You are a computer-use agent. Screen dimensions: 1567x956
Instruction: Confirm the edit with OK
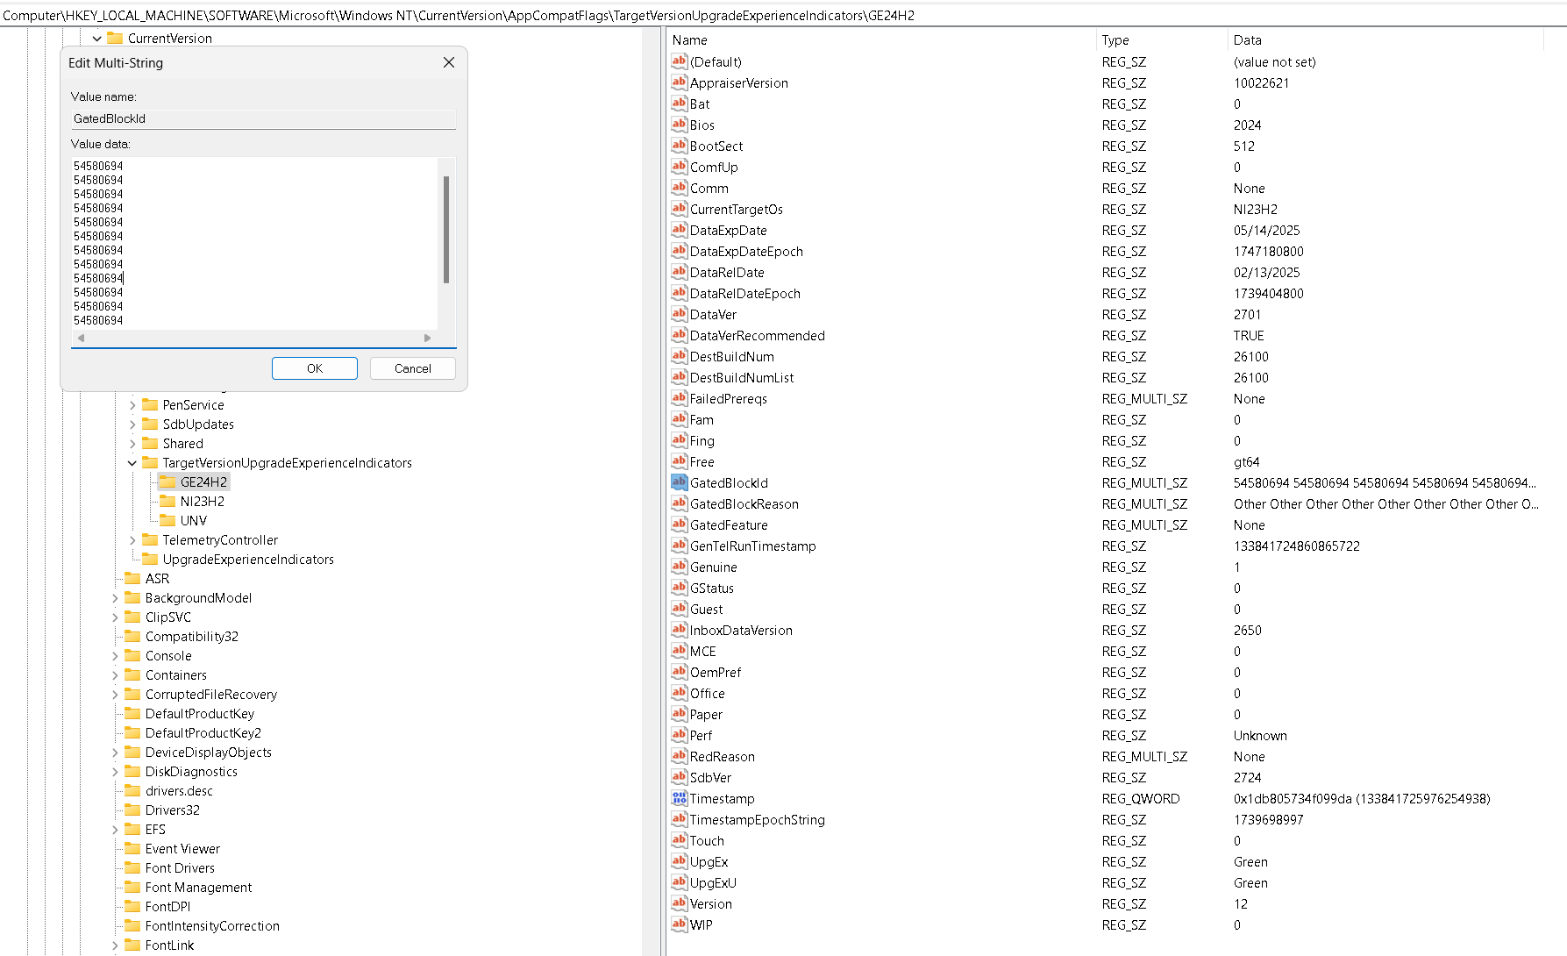click(x=315, y=368)
